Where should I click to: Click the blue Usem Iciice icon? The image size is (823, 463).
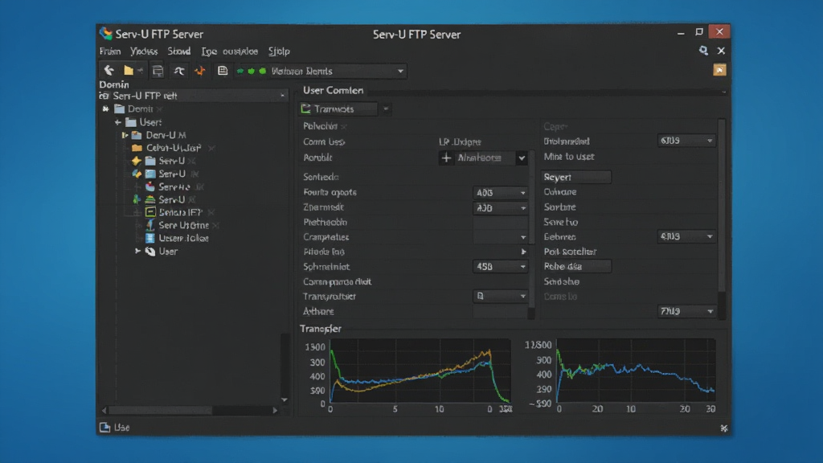(x=150, y=238)
